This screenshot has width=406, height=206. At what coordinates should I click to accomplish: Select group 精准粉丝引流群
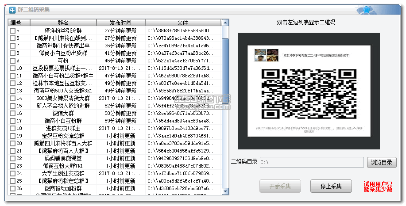pyautogui.click(x=63, y=31)
